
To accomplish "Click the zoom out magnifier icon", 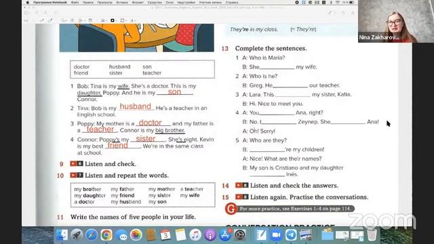I will [37, 13].
